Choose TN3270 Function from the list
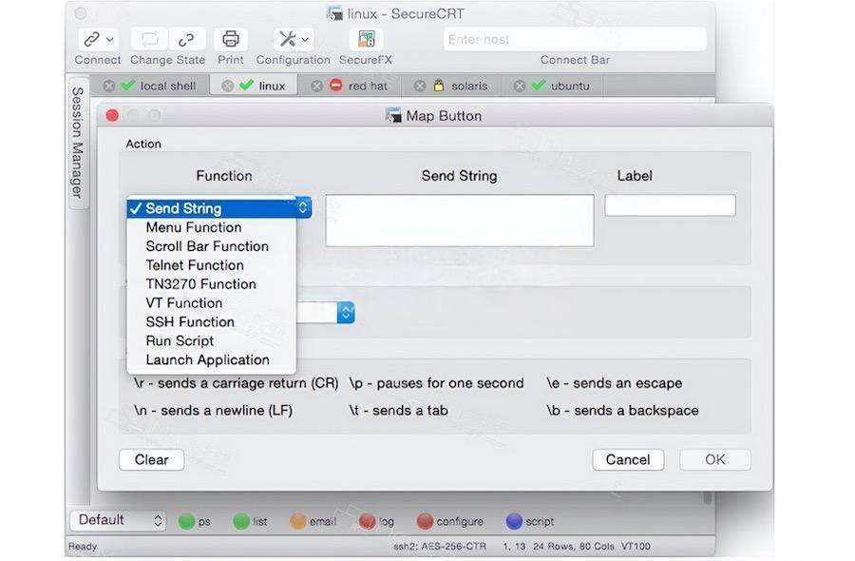The width and height of the screenshot is (855, 561). click(x=212, y=283)
